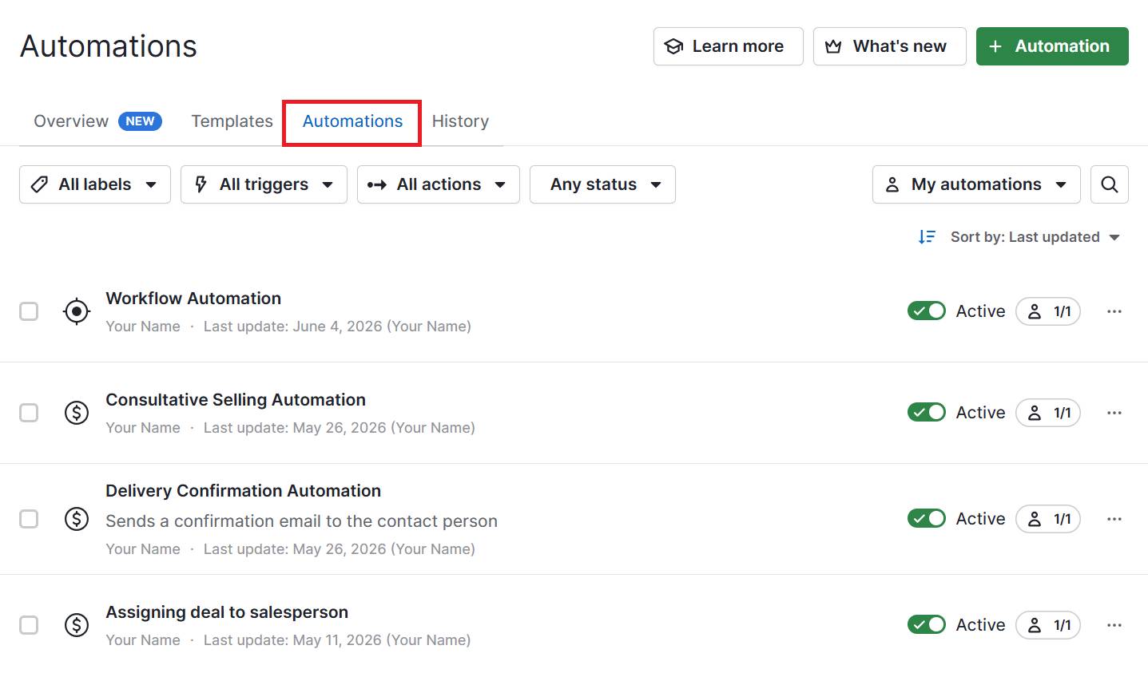Open more options for Consultative Selling Automation
The image size is (1148, 673).
(x=1114, y=413)
